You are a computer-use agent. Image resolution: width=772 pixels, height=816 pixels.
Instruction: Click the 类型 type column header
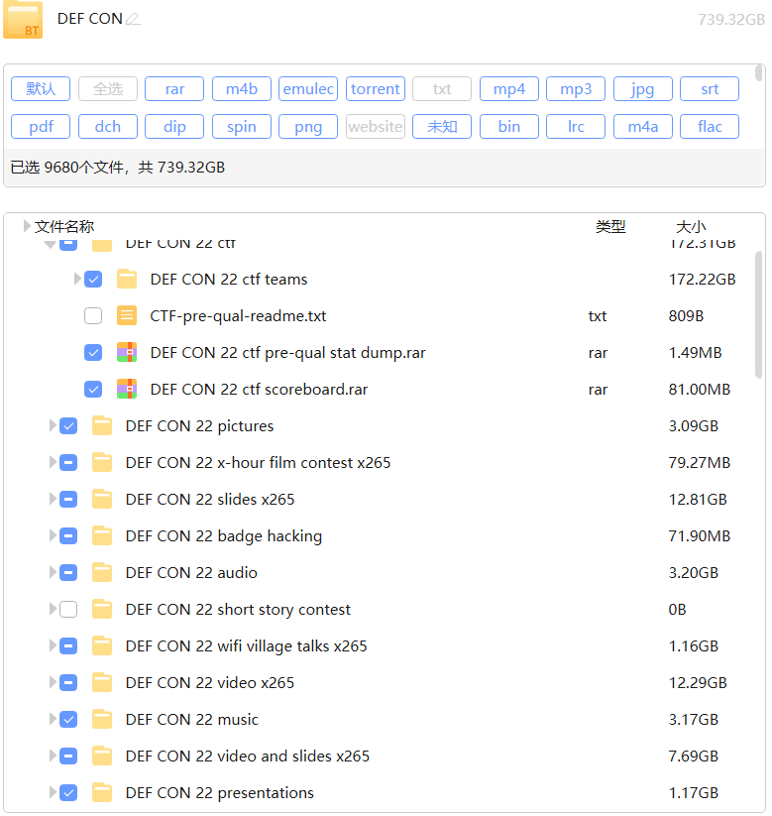(610, 226)
